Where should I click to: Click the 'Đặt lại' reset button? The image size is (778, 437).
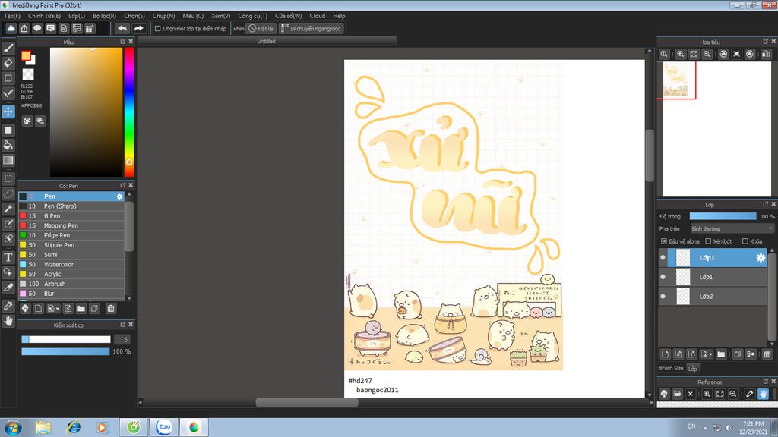click(x=261, y=29)
